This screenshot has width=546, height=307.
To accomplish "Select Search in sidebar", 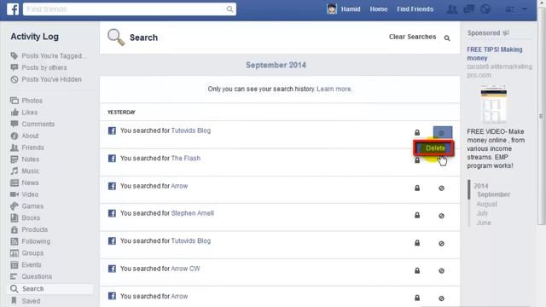I will point(50,288).
